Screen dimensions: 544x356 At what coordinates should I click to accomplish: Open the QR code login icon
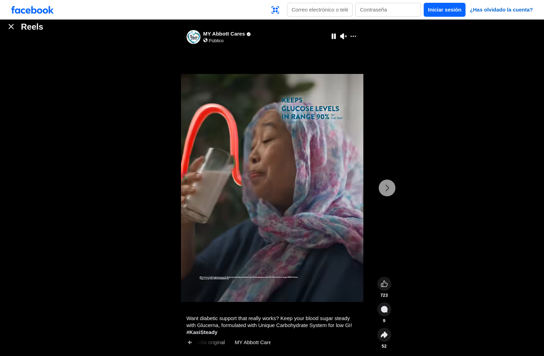pyautogui.click(x=275, y=10)
